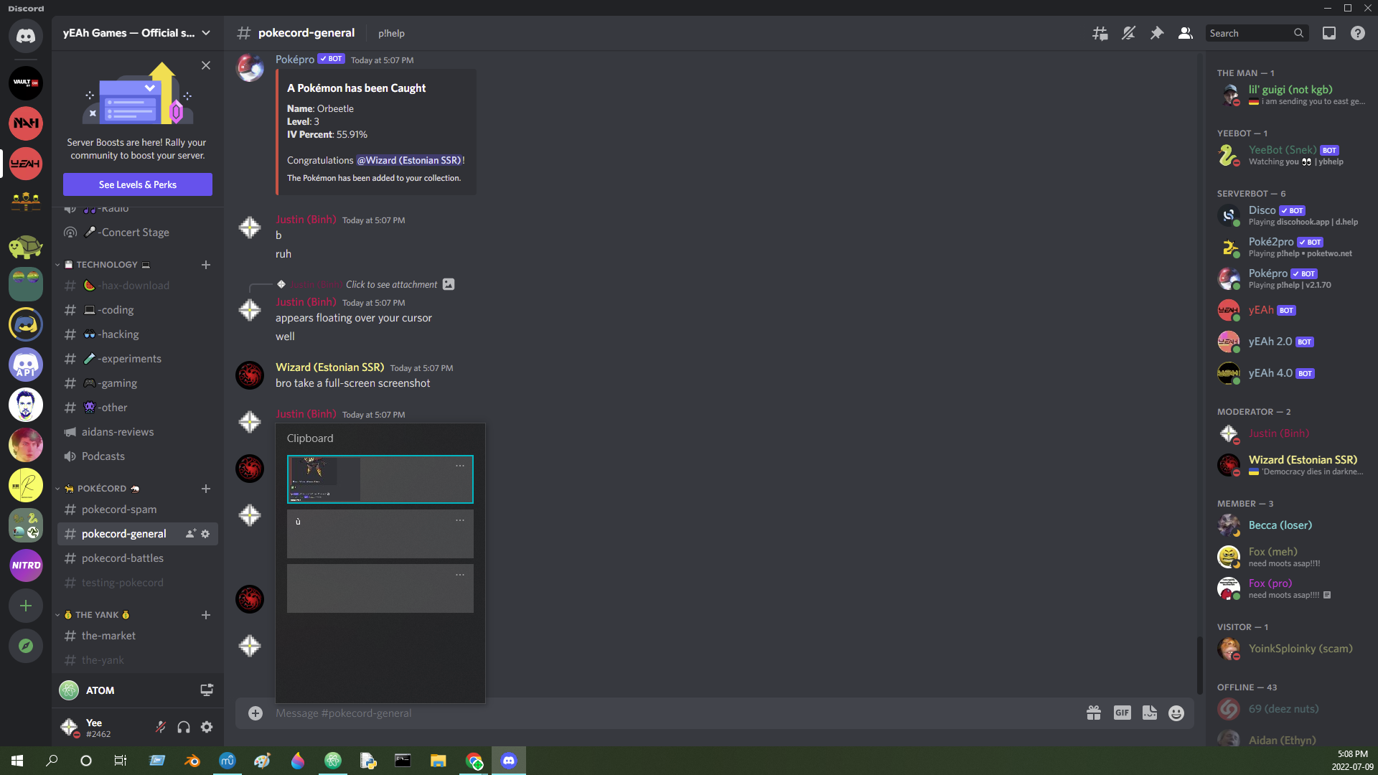Open Pinned Messages via pin icon

pyautogui.click(x=1157, y=33)
